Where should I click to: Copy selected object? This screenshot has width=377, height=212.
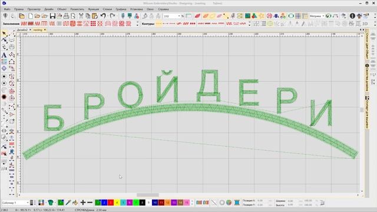(x=88, y=16)
